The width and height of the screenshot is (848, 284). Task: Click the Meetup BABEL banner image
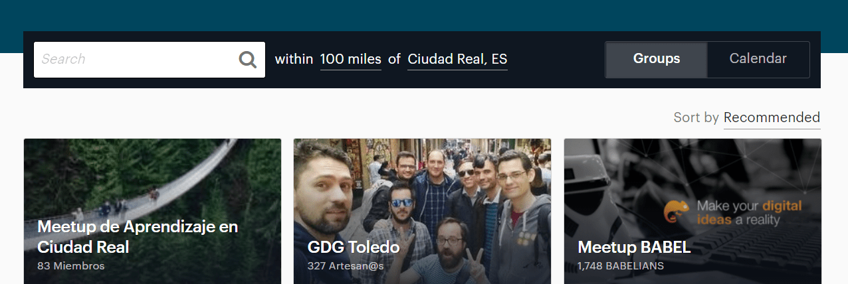[692, 211]
